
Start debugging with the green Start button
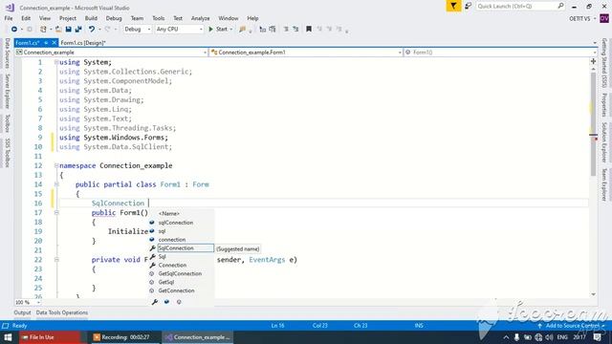218,30
